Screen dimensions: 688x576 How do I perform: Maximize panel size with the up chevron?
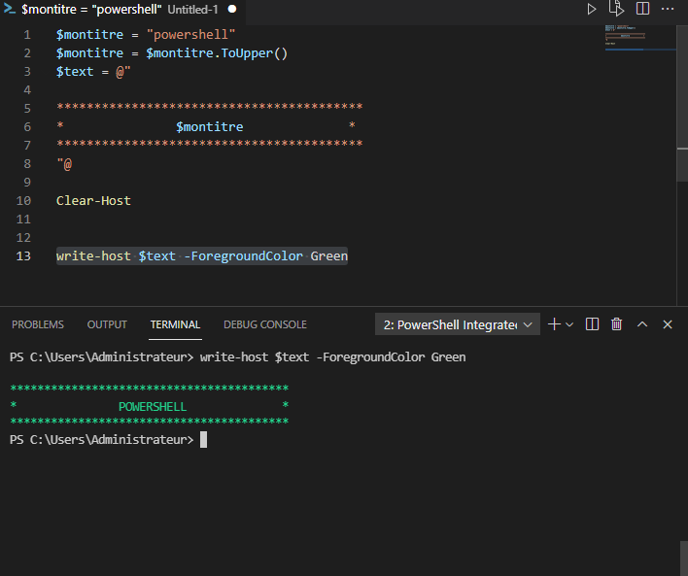[642, 324]
